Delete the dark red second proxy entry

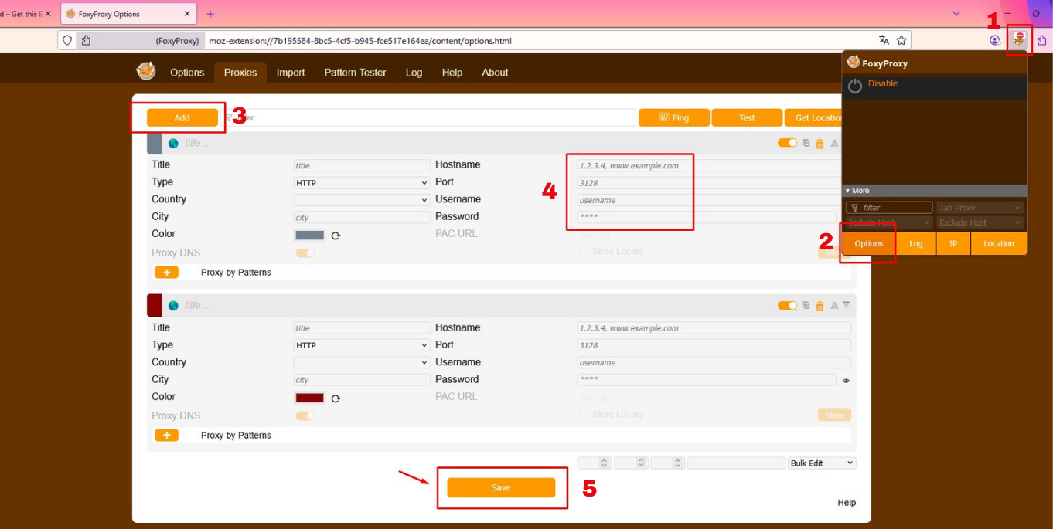pos(820,306)
